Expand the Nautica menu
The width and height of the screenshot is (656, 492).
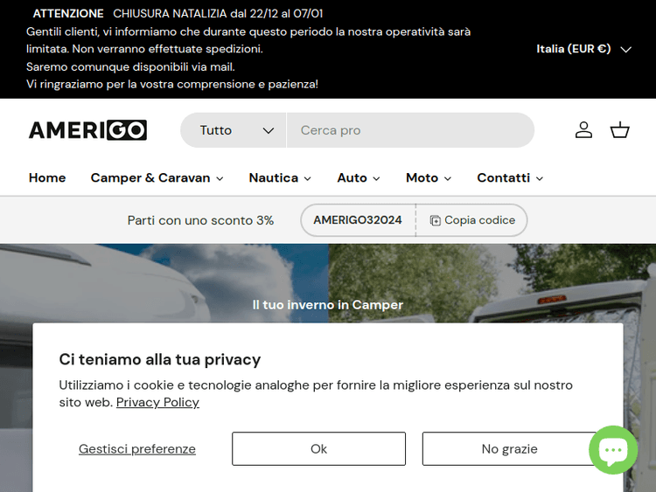[x=280, y=177]
